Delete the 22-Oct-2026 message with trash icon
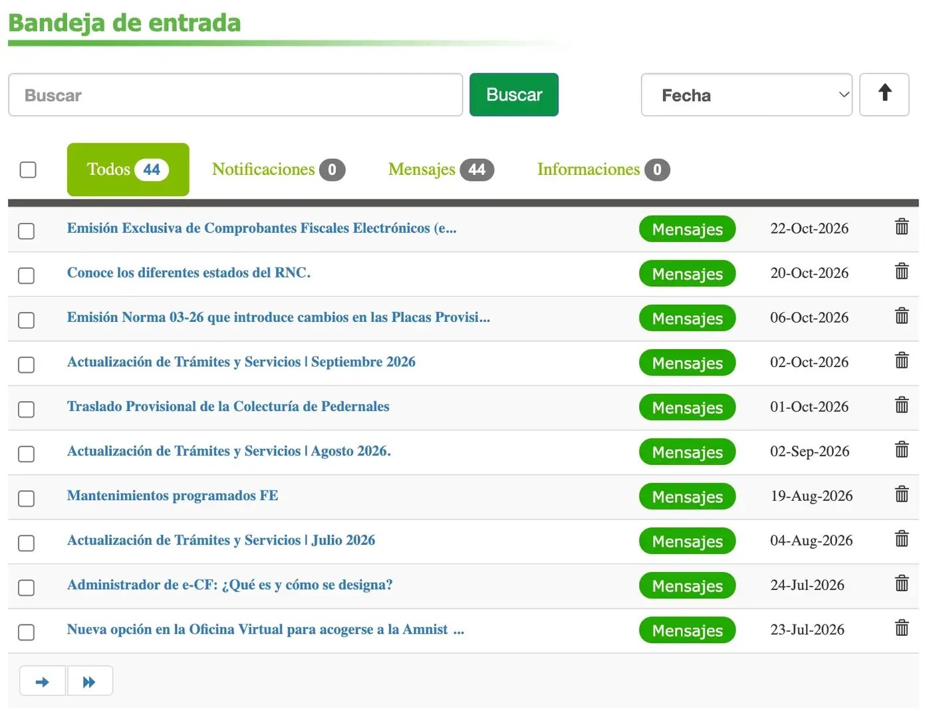 pos(902,227)
